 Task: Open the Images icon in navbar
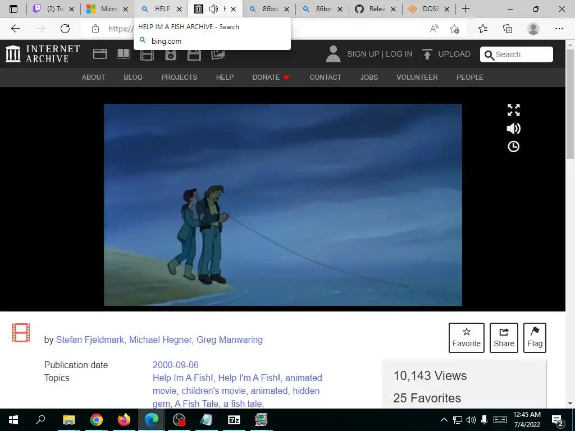[218, 54]
